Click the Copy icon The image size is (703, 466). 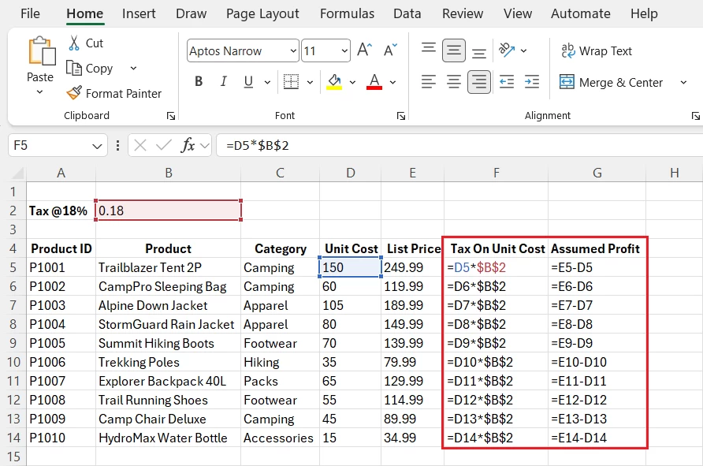click(x=74, y=68)
